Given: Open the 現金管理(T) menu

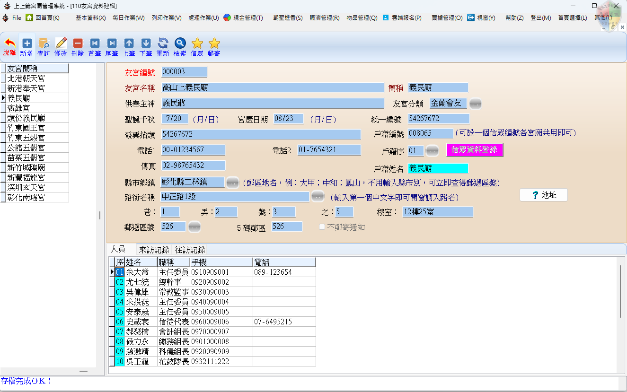Looking at the screenshot, I should click(243, 18).
